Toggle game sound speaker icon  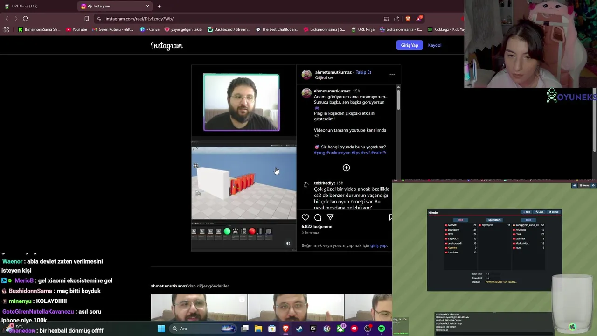click(x=574, y=185)
